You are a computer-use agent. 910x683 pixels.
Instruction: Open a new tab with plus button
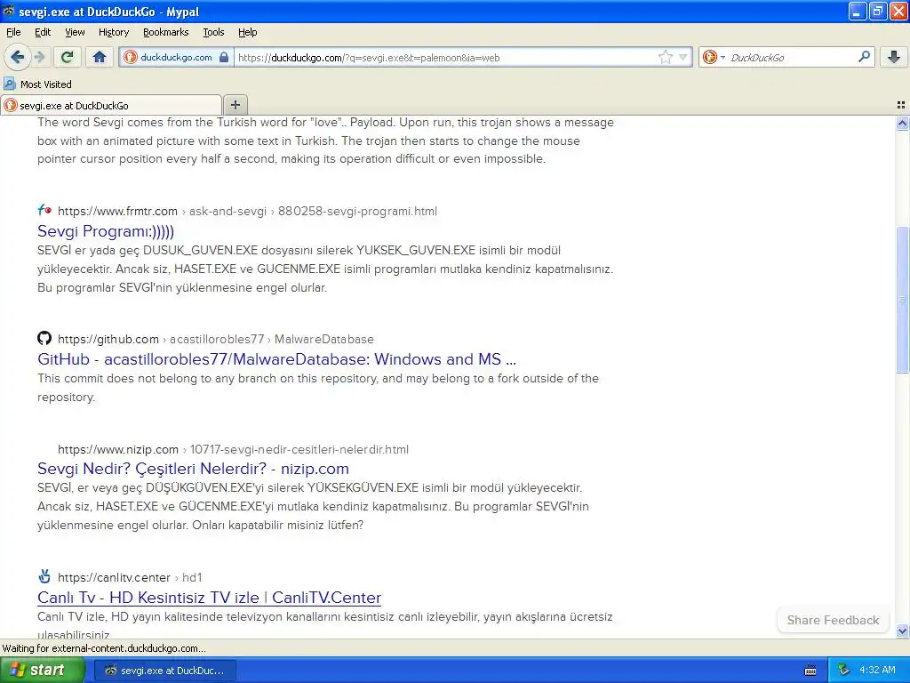pos(235,105)
